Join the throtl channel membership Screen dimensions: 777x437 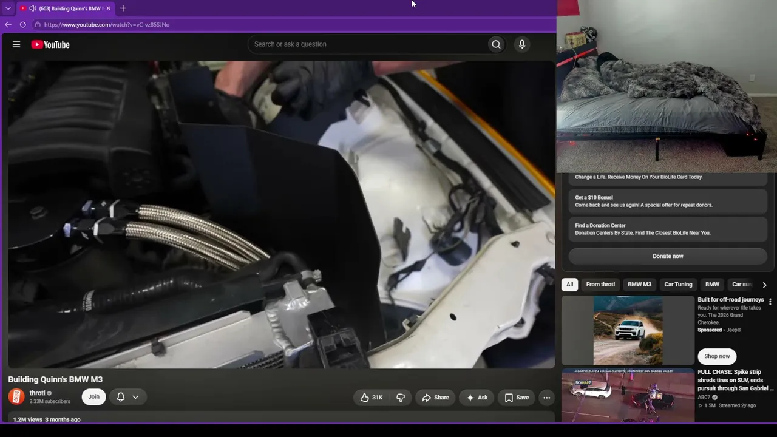94,397
